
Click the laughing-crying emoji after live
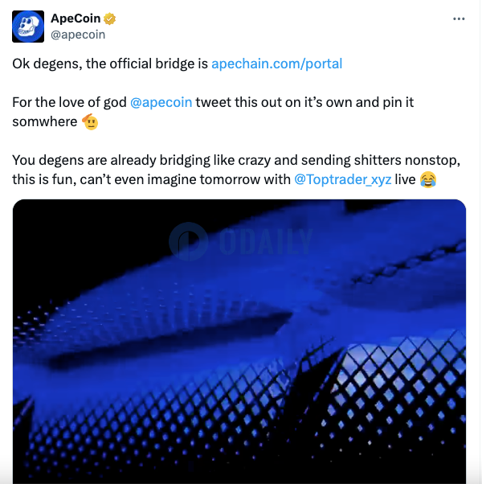(x=428, y=179)
